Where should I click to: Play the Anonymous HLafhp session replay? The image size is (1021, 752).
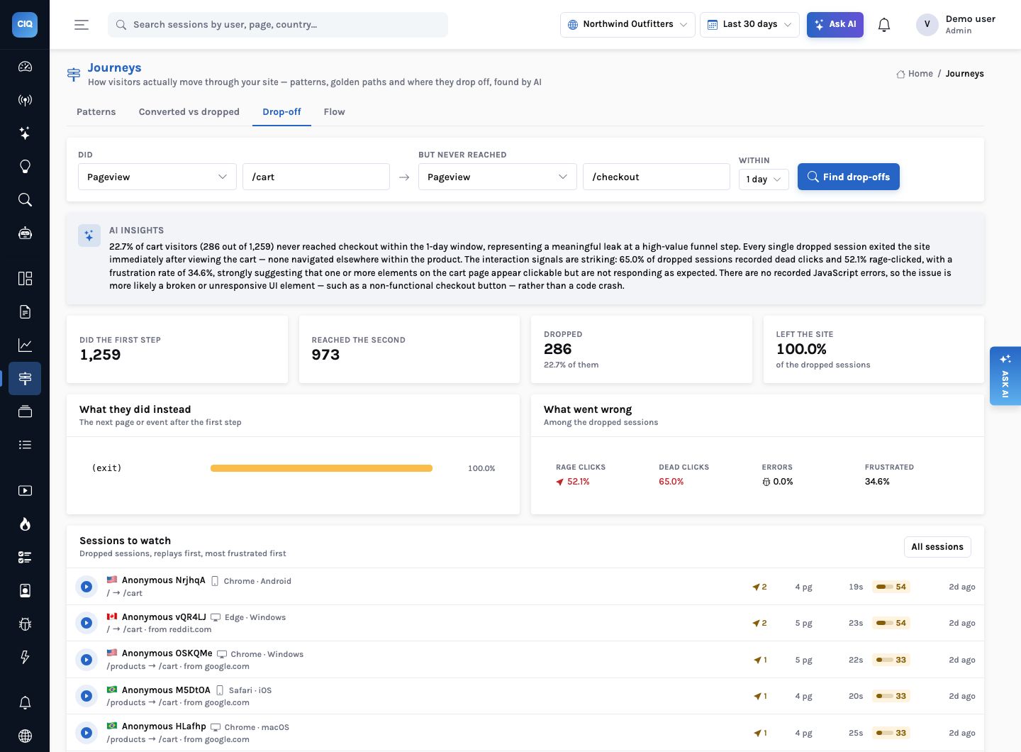[x=87, y=733]
